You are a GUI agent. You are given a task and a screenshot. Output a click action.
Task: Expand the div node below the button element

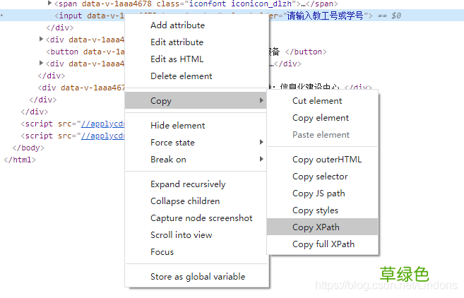(41, 63)
